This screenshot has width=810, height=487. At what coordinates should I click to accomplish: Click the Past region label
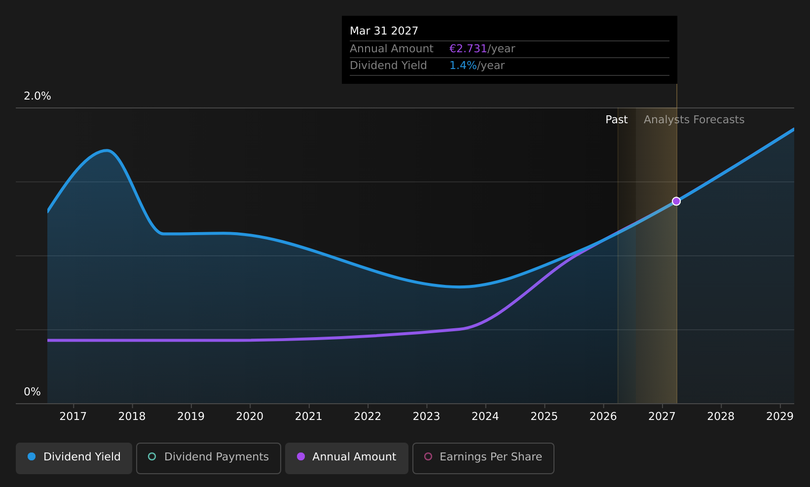[x=617, y=120]
